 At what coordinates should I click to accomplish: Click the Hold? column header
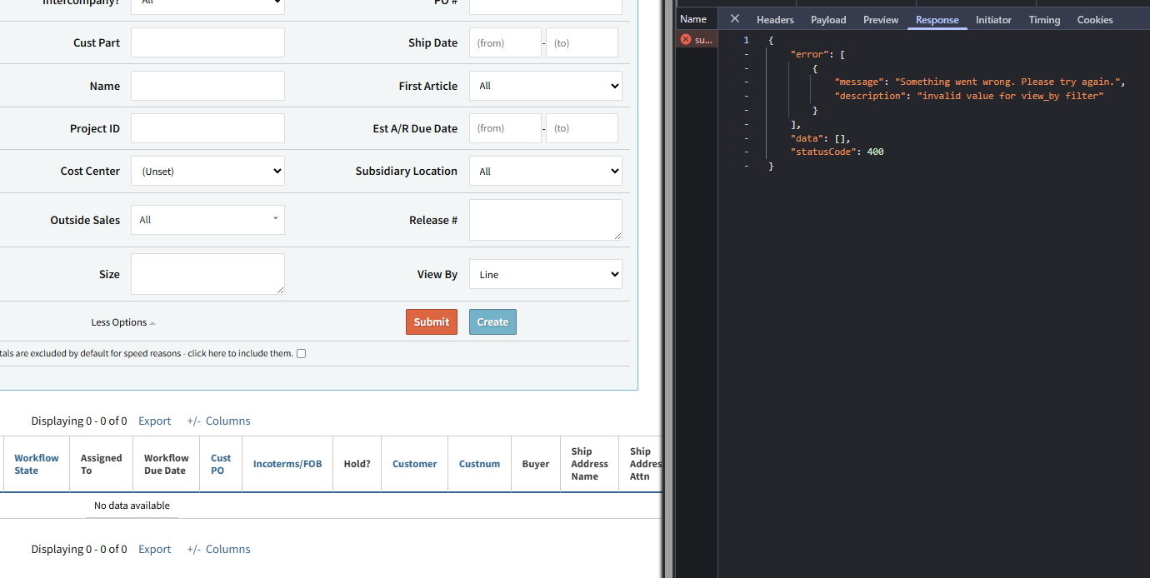[357, 464]
